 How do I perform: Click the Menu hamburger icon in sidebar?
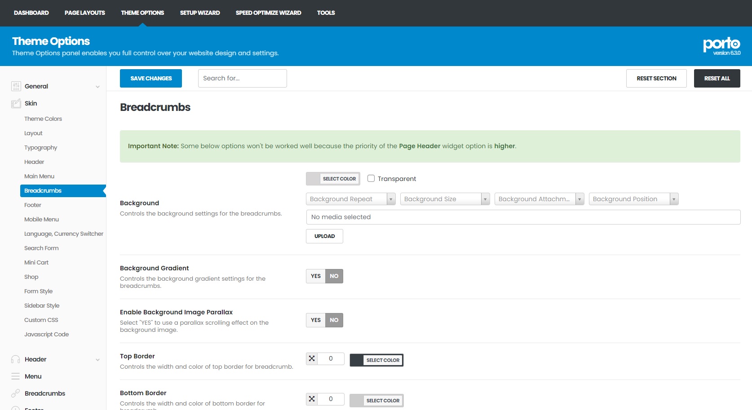(16, 376)
